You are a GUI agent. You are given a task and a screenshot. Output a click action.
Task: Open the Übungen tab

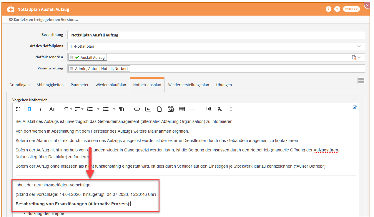click(224, 85)
